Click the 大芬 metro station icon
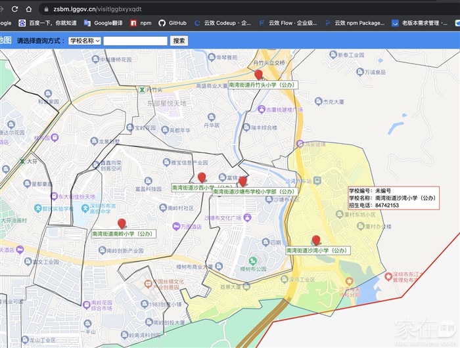This screenshot has width=460, height=348. click(23, 160)
